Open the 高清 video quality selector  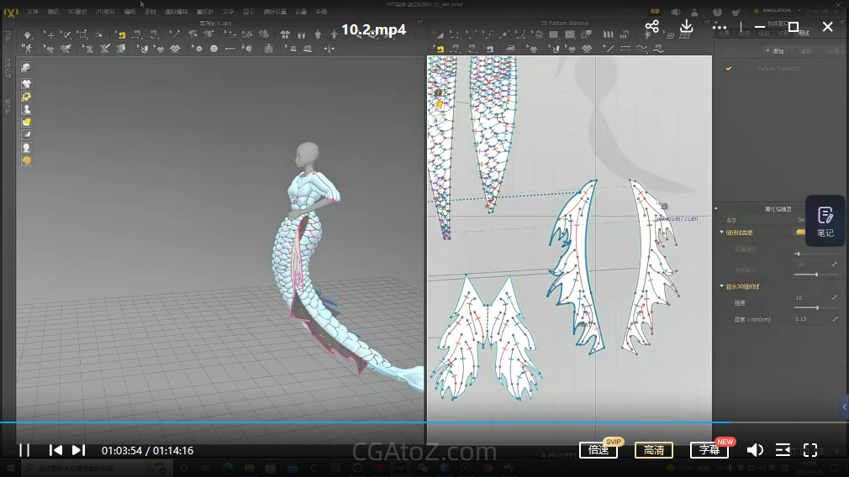click(x=653, y=450)
